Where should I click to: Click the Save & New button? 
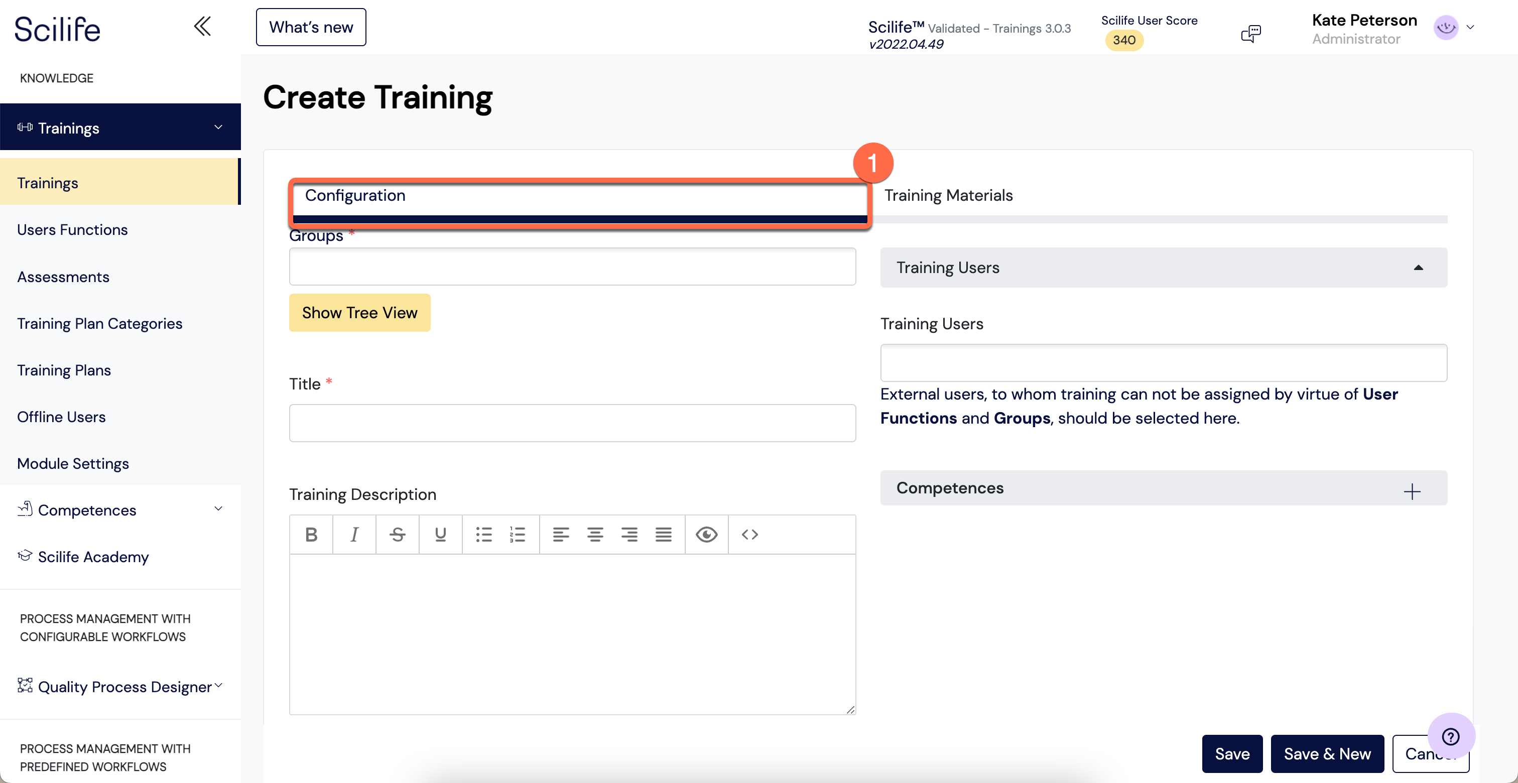[x=1327, y=753]
